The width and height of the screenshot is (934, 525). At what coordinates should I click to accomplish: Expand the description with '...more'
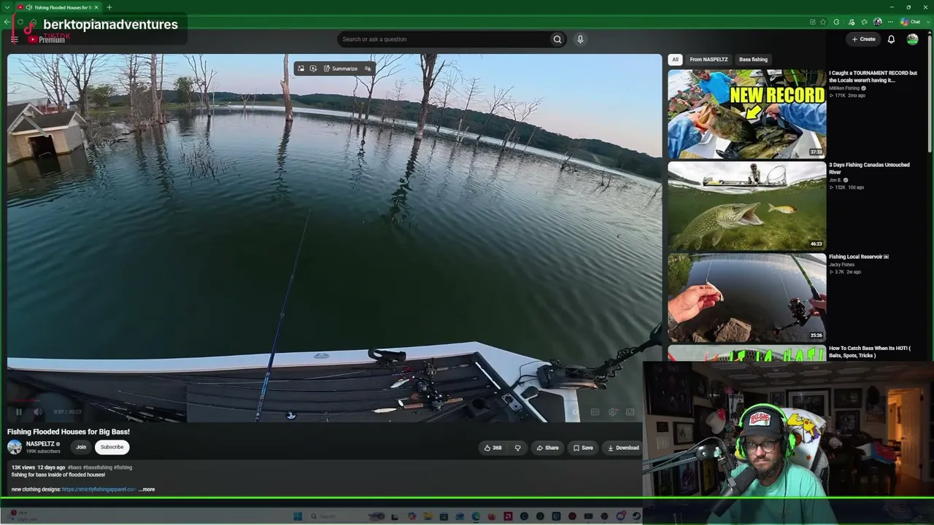(x=147, y=489)
